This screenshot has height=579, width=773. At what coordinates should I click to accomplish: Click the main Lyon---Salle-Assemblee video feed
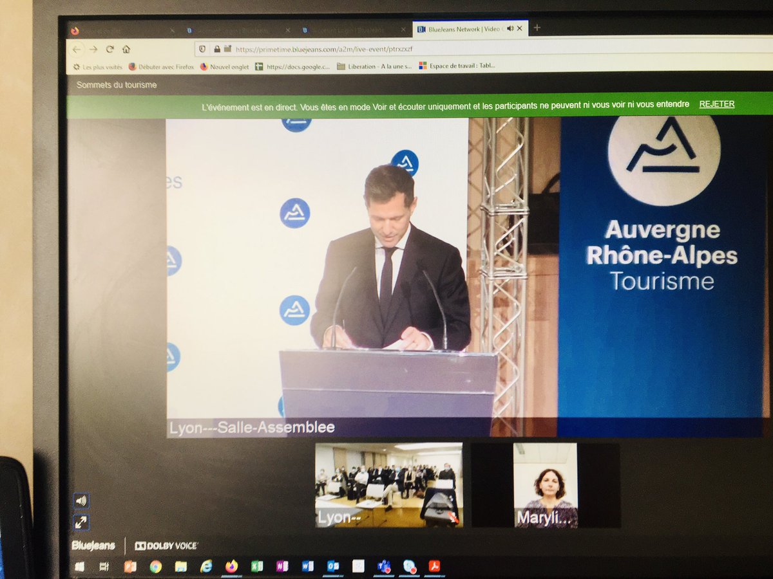click(x=466, y=277)
